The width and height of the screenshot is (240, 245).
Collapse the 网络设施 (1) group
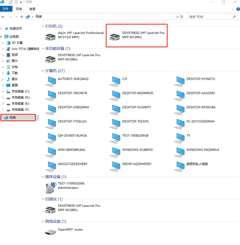(43, 221)
